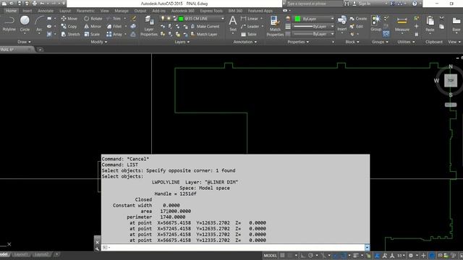Click Match Layer button
The height and width of the screenshot is (260, 463).
(x=204, y=34)
